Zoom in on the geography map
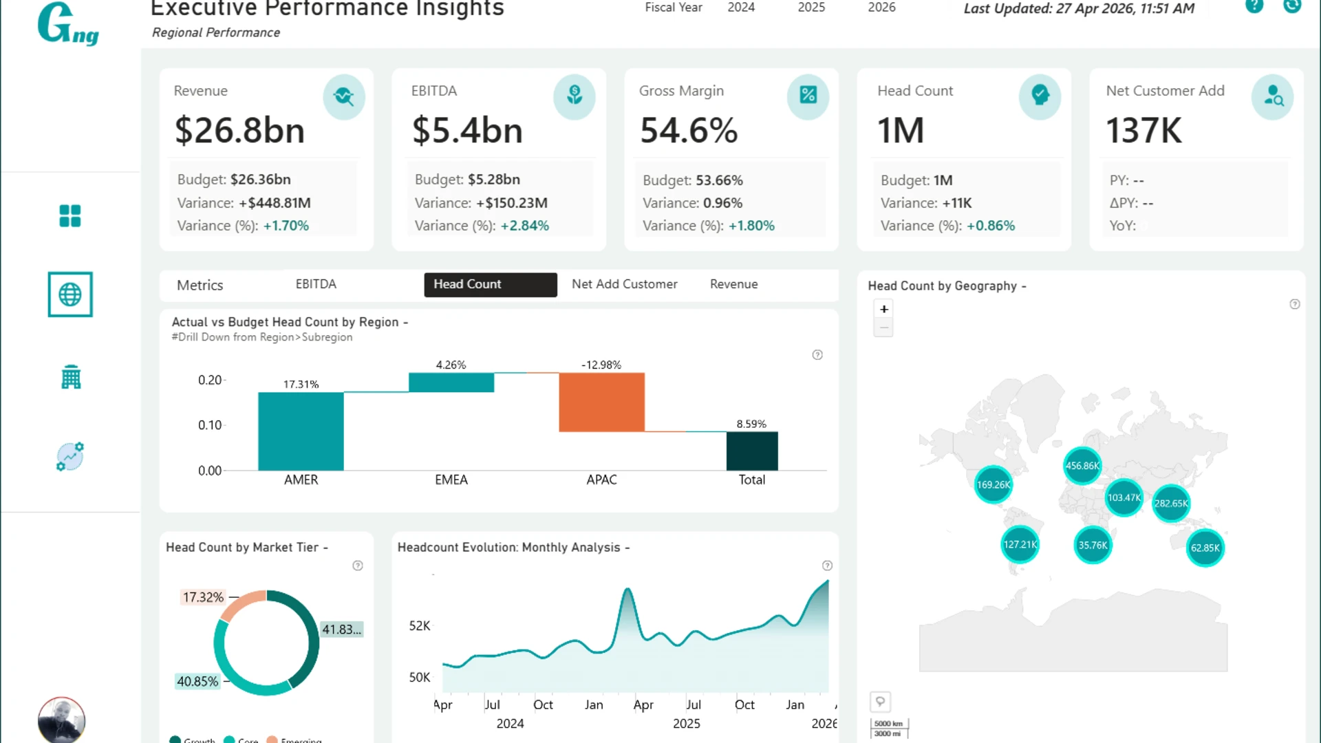Viewport: 1321px width, 743px height. tap(884, 309)
